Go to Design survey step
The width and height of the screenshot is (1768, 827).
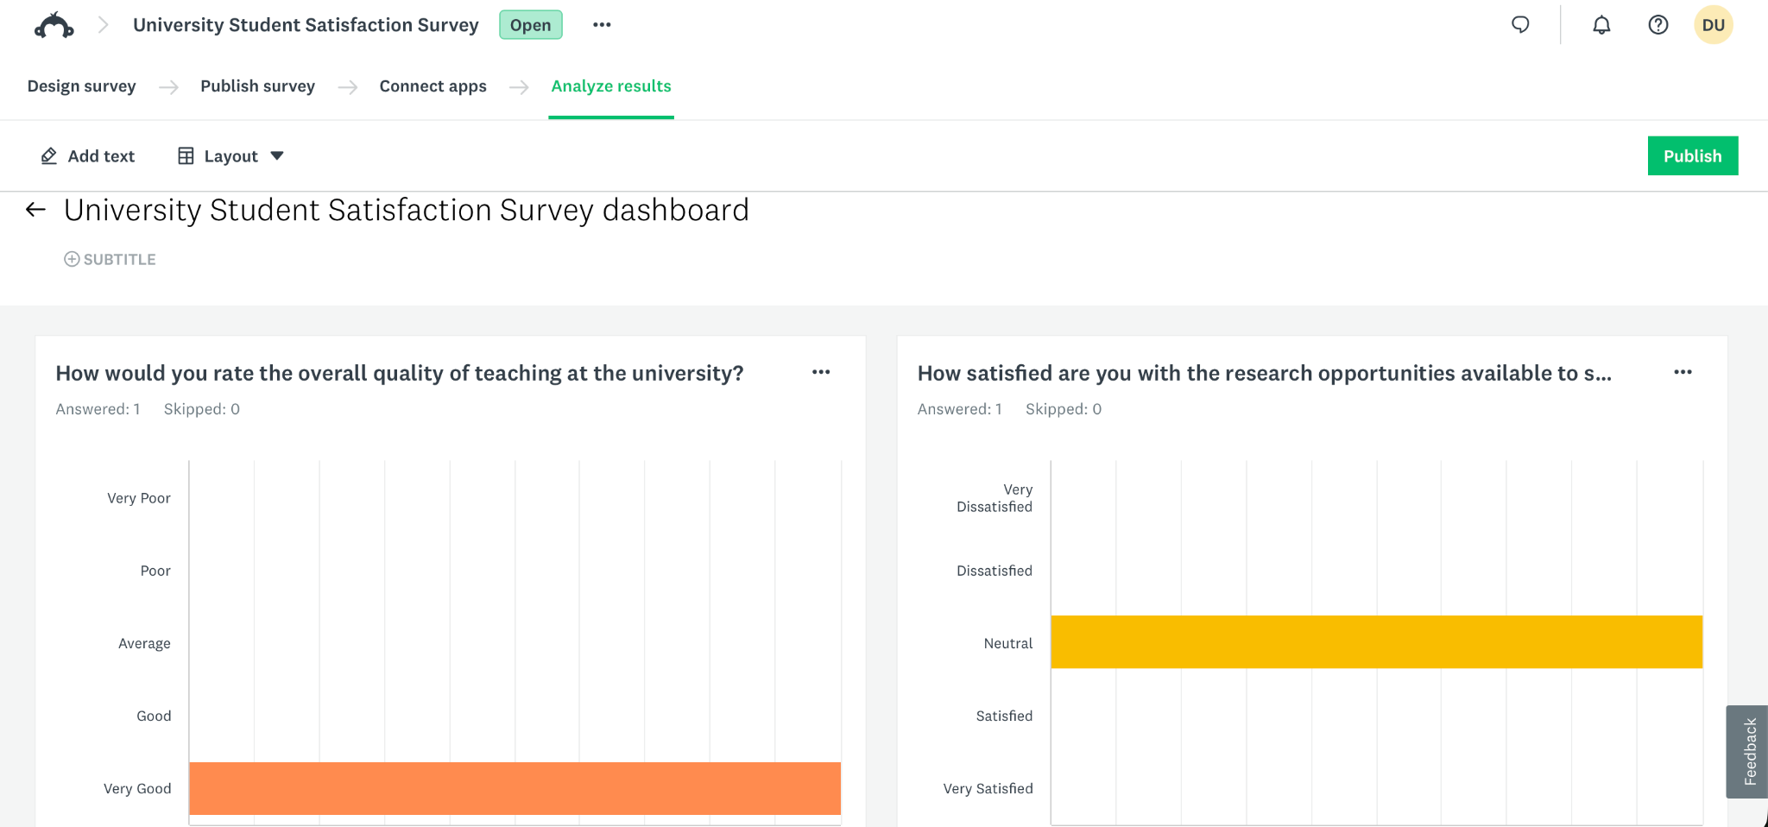[82, 86]
